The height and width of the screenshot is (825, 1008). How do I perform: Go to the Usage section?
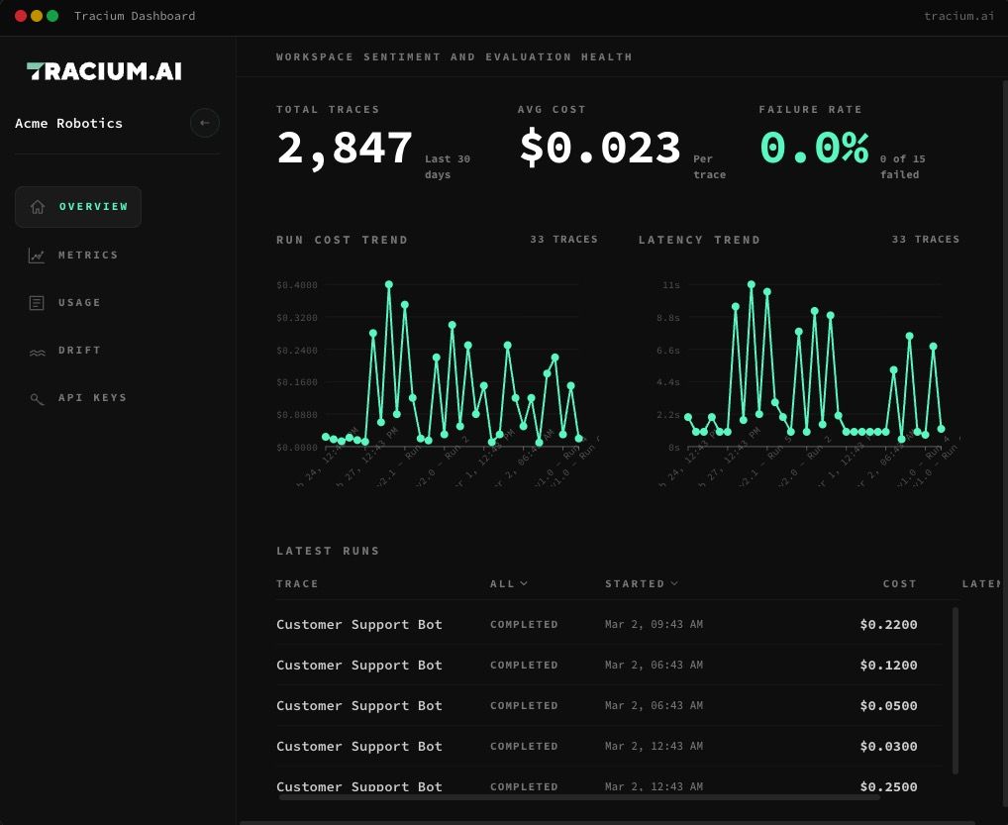pos(78,303)
